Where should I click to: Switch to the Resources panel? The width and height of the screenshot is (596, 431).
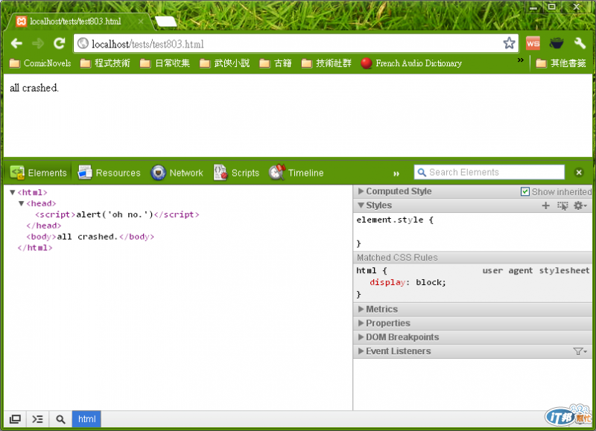point(109,173)
